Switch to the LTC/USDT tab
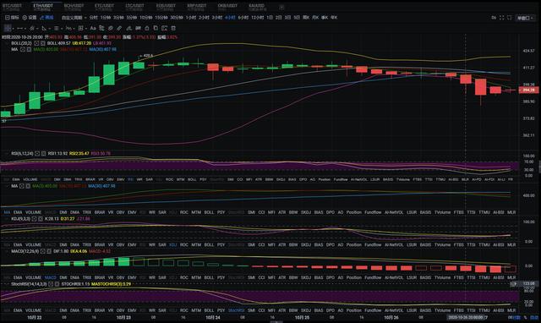 (x=135, y=7)
